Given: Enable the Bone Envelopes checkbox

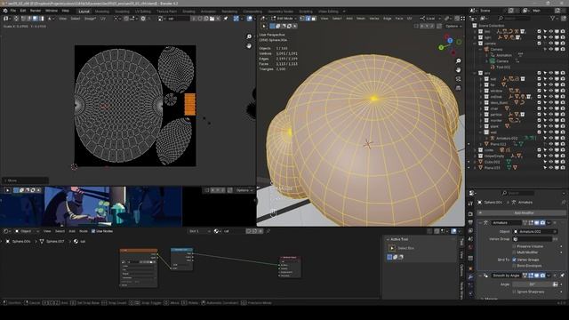Looking at the screenshot, I should click(x=514, y=266).
